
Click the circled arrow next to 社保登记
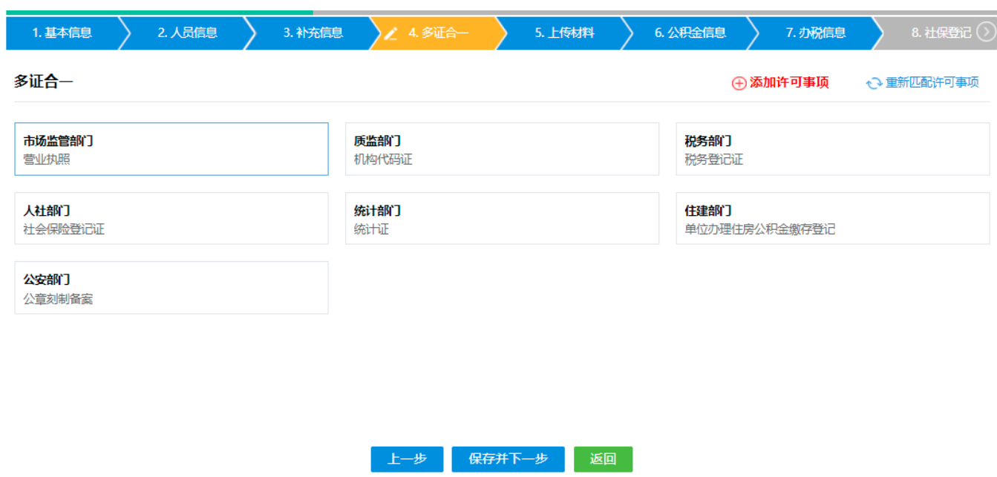click(x=987, y=33)
